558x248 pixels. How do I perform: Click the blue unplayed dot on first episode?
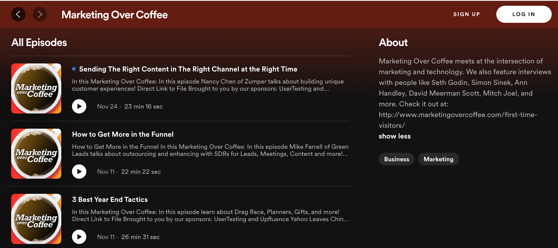point(74,69)
